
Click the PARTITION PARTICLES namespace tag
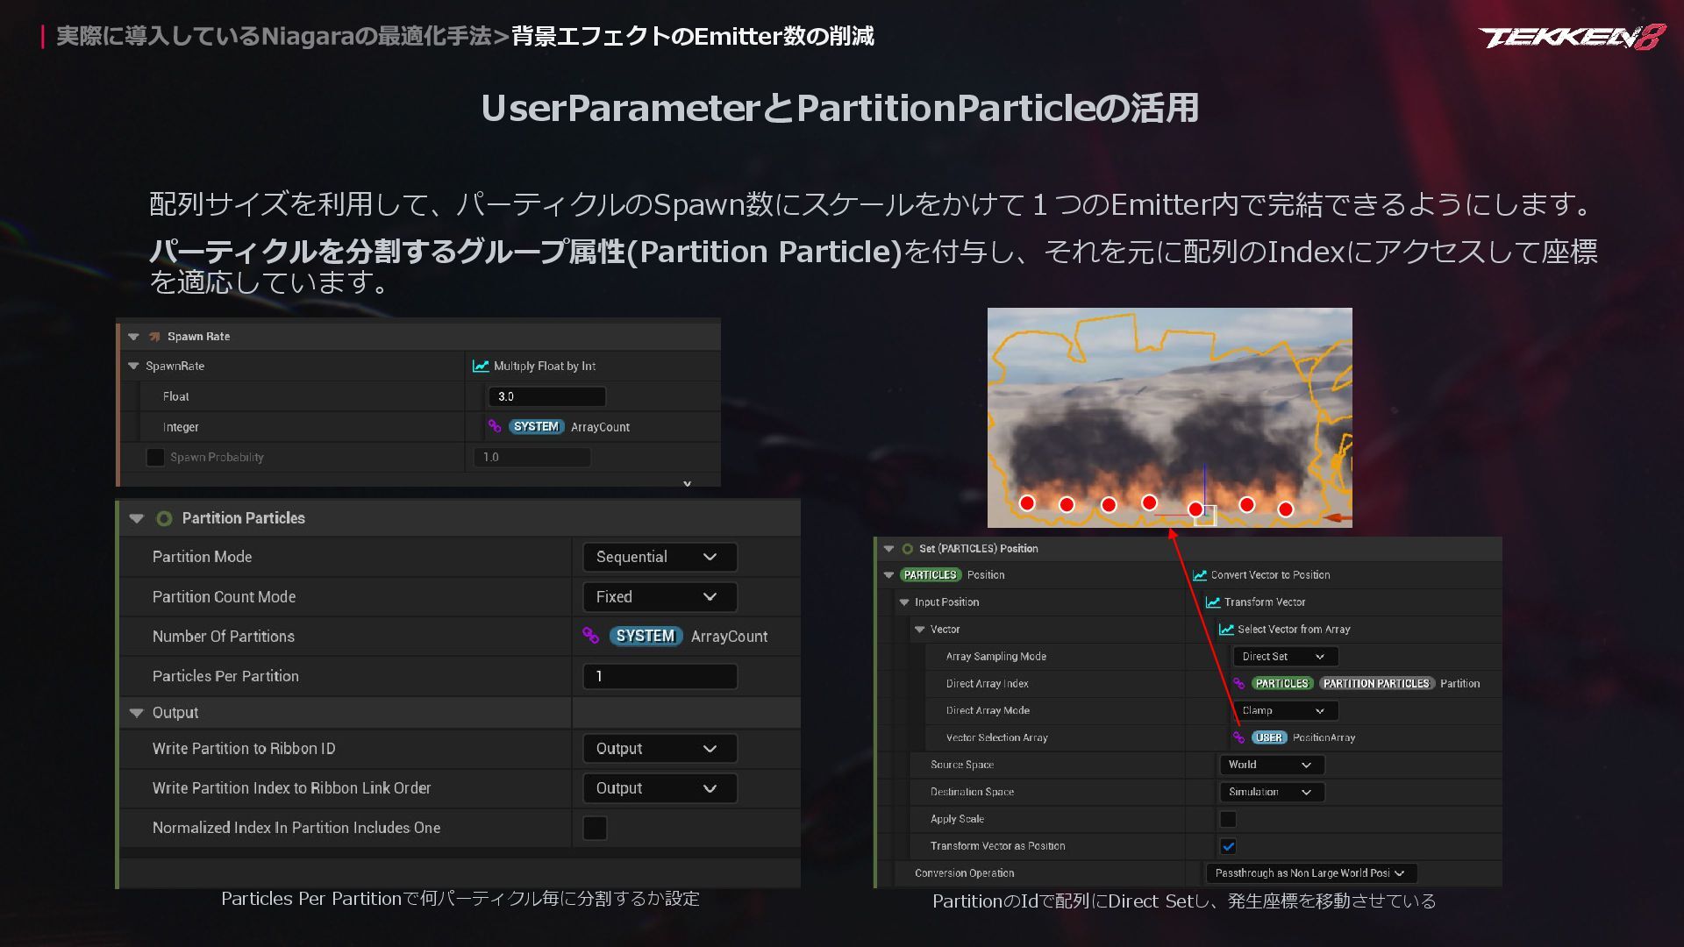[x=1375, y=684]
